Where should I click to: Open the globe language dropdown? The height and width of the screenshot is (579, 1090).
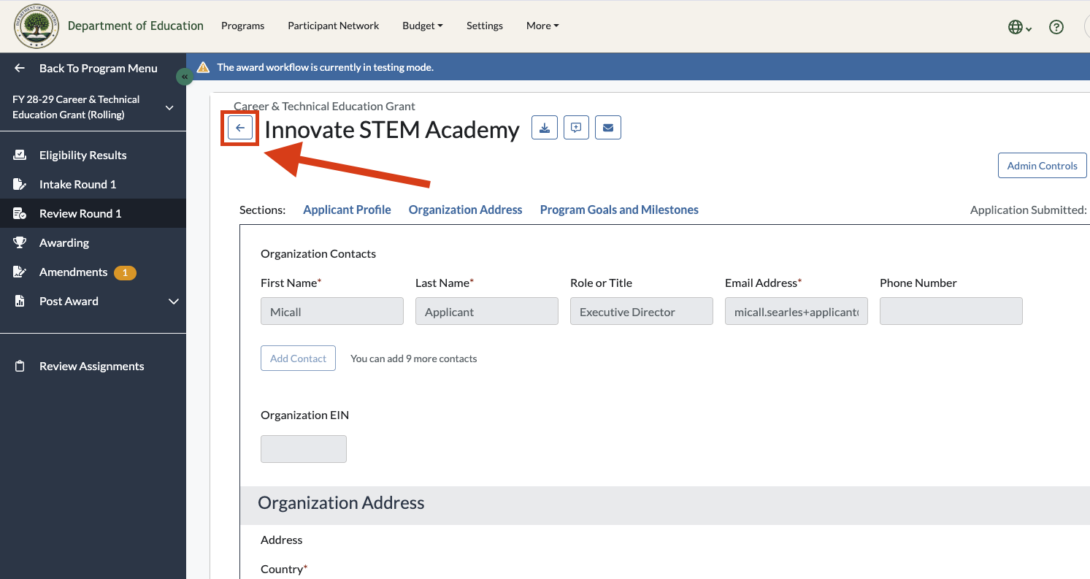[x=1020, y=27]
